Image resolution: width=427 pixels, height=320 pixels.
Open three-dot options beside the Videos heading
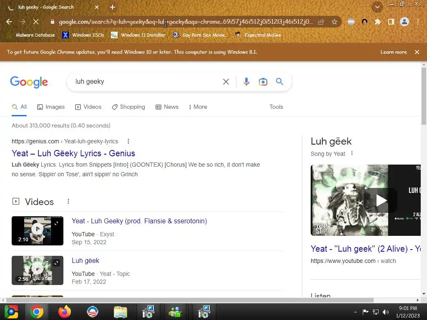coord(68,201)
